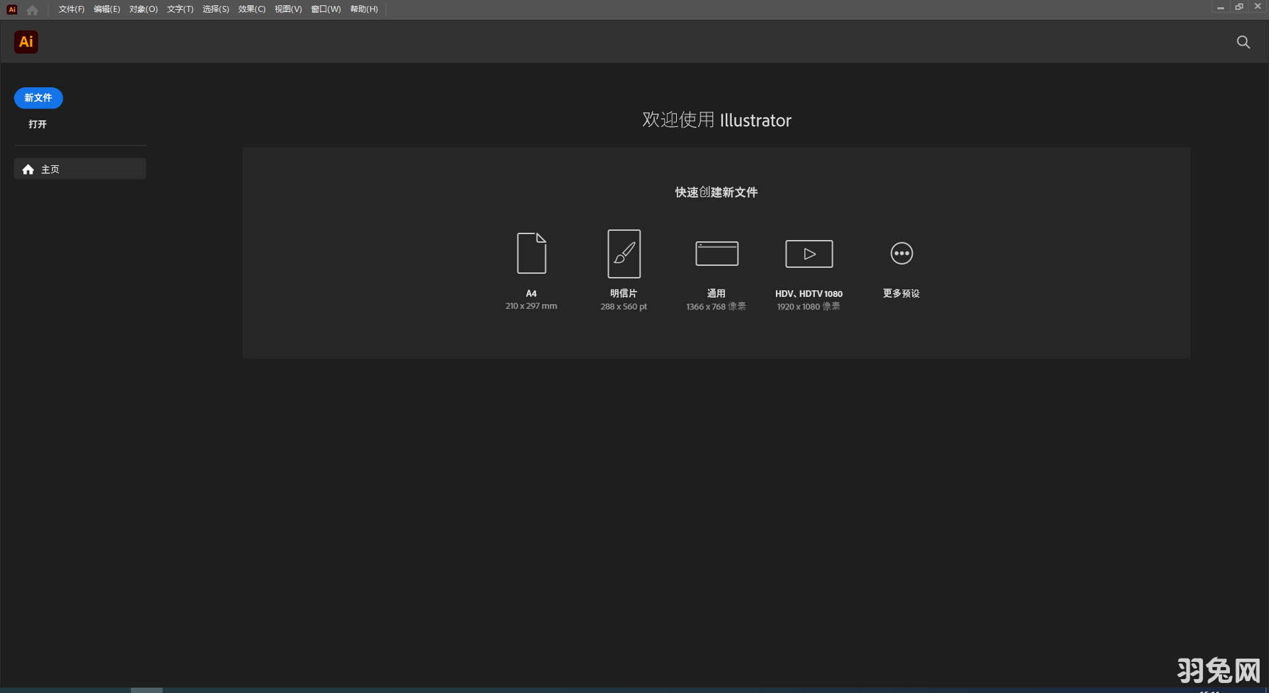Open the 视图(V) menu

click(x=288, y=9)
